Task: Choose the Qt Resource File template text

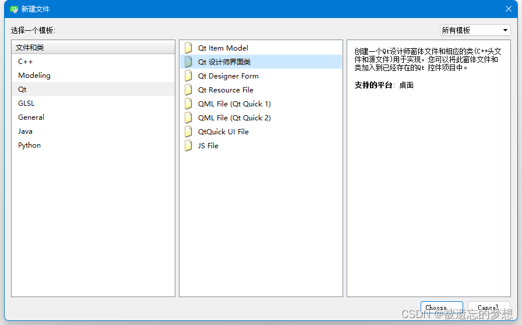Action: click(225, 90)
